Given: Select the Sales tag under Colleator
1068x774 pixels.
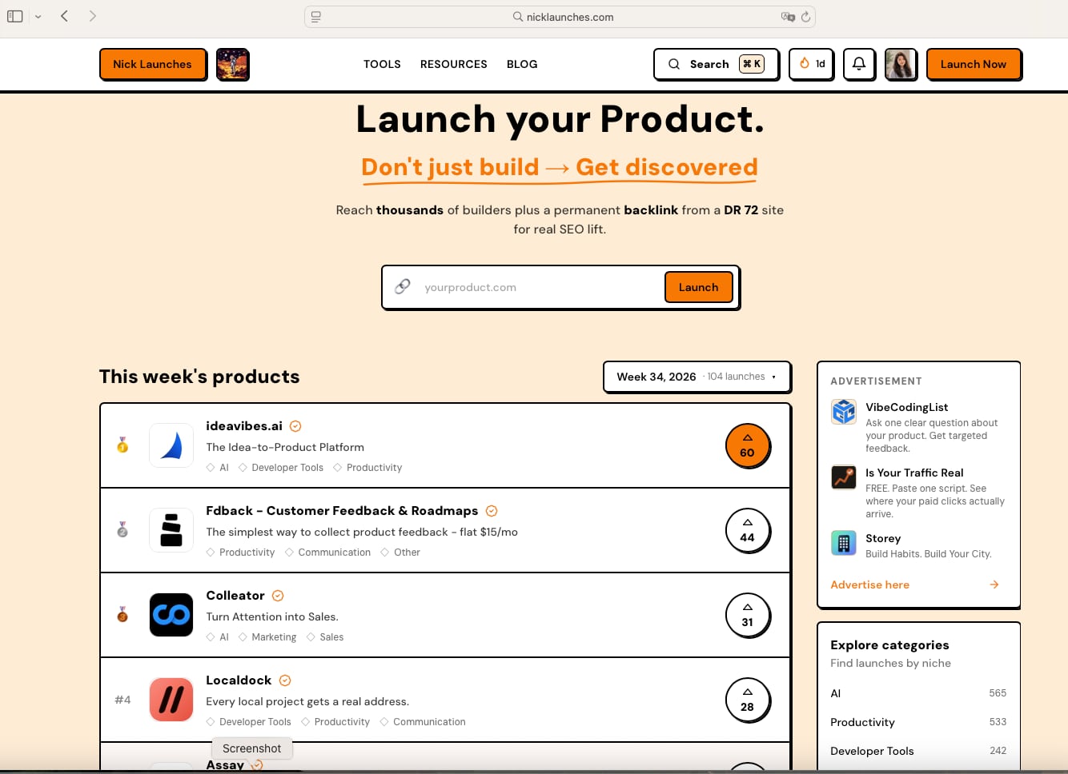Looking at the screenshot, I should point(325,637).
